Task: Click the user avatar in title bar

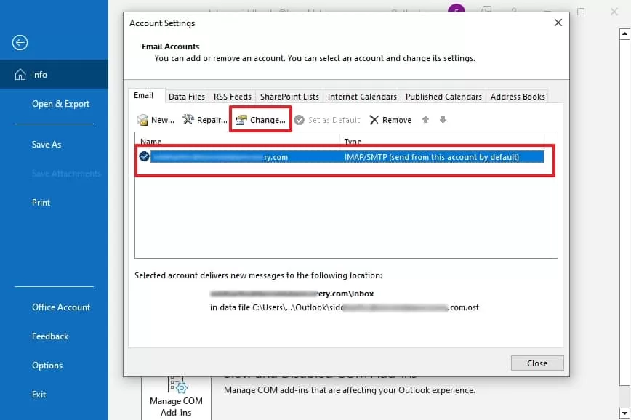Action: pos(457,9)
